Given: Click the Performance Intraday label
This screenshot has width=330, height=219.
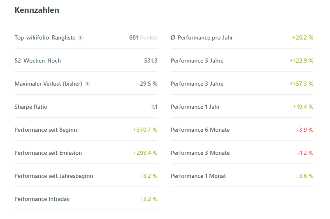Looking at the screenshot, I should pyautogui.click(x=42, y=199).
